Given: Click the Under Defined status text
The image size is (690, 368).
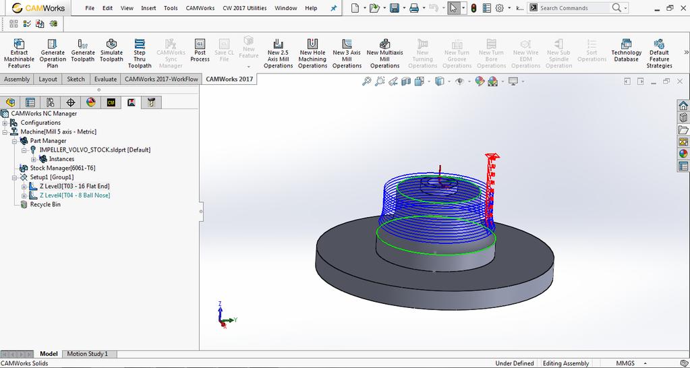Looking at the screenshot, I should [x=515, y=363].
